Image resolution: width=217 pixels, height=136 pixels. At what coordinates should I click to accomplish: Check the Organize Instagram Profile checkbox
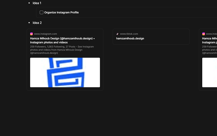click(42, 13)
